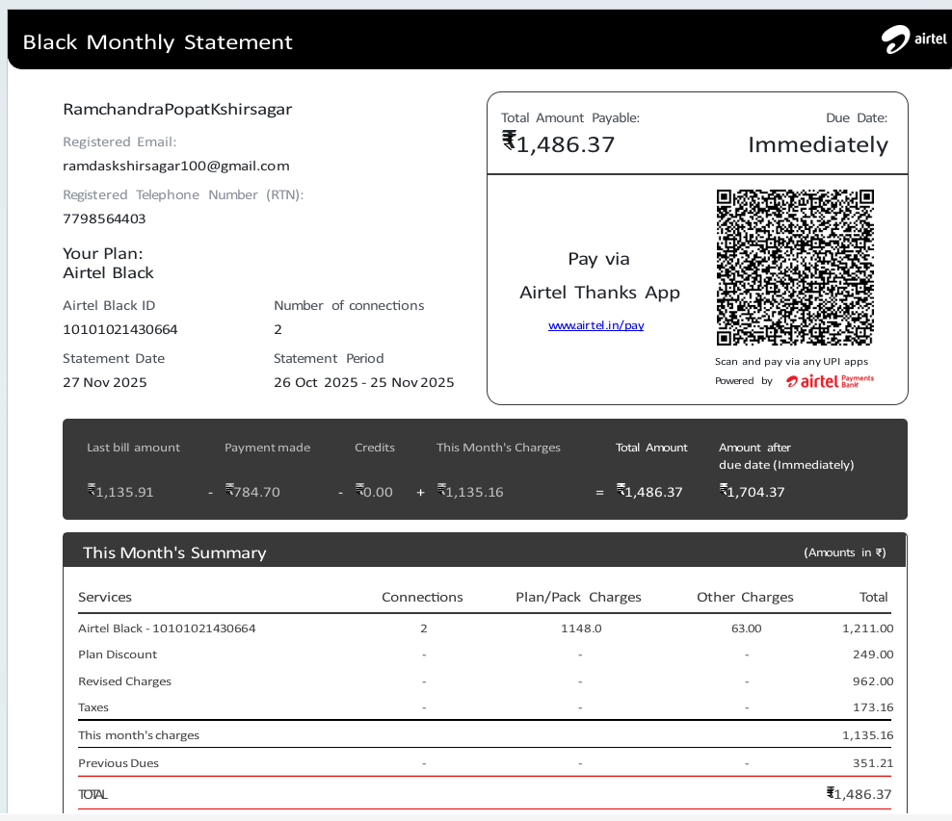
Task: Click the Black Monthly Statement title
Action: [x=157, y=42]
